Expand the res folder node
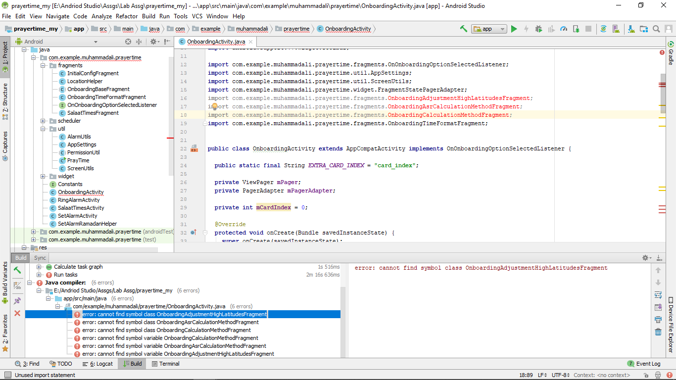This screenshot has width=676, height=380. click(25, 247)
